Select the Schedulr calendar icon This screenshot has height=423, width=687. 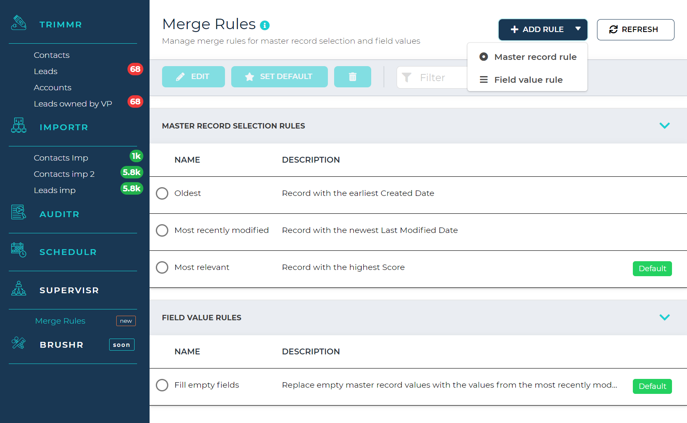tap(18, 250)
